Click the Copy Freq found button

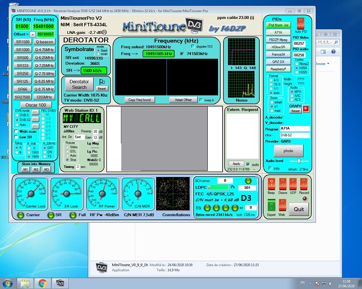tap(140, 99)
